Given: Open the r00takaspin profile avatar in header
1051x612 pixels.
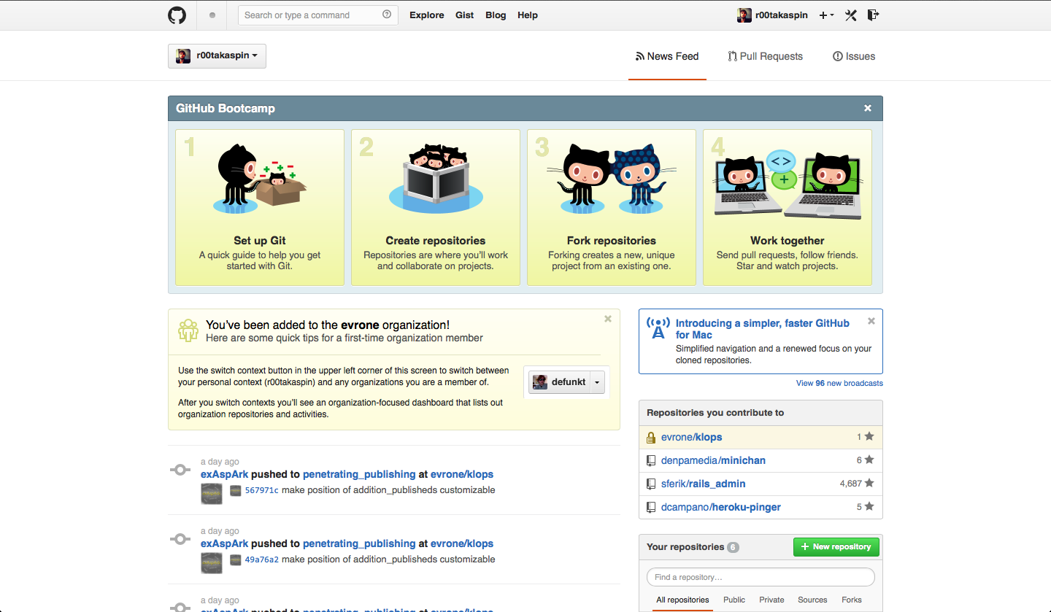Looking at the screenshot, I should [744, 15].
